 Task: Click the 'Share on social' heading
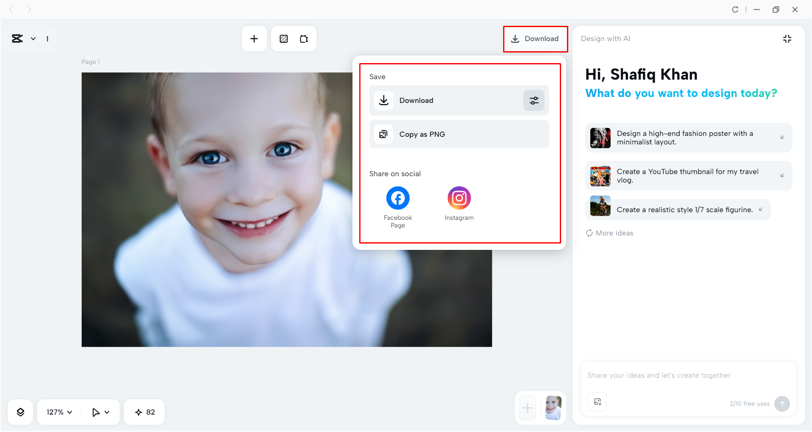point(395,174)
